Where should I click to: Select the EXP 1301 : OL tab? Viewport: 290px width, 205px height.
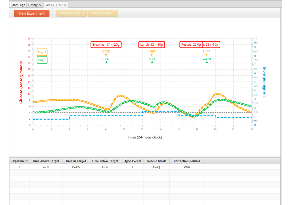(x=53, y=5)
